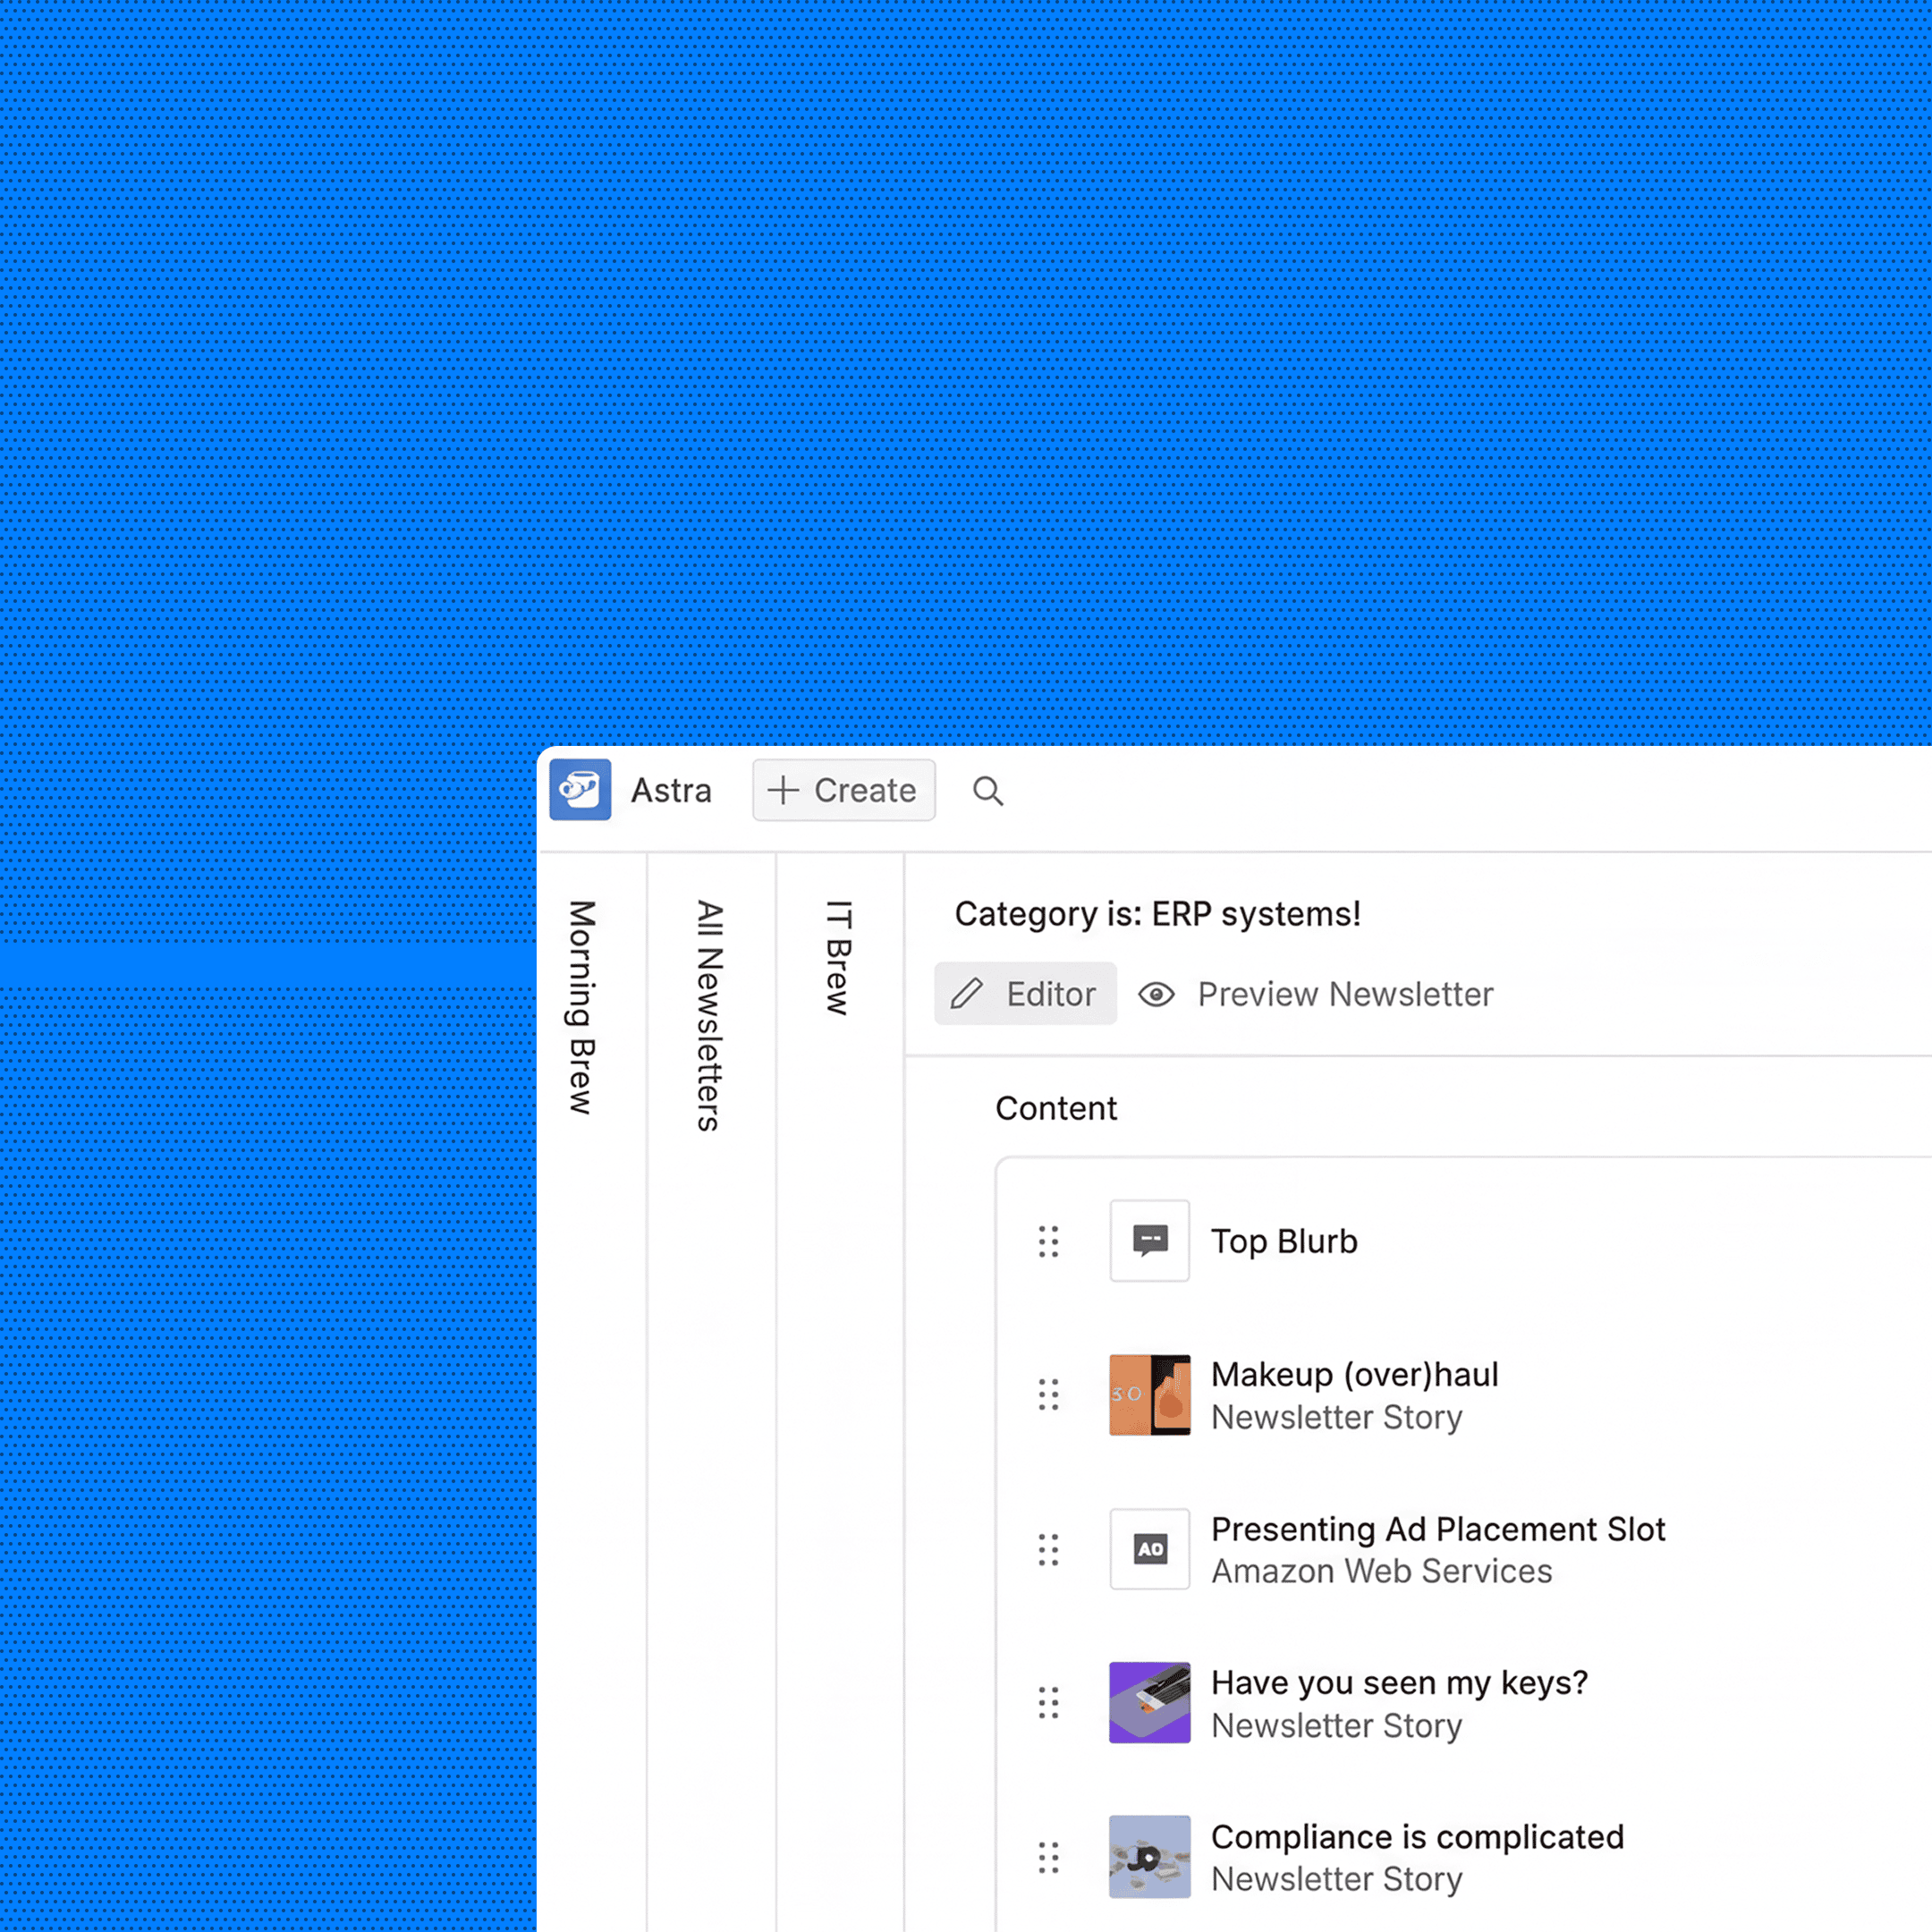Grab drag handle beside Makeup (over)haul
This screenshot has height=1932, width=1932.
[1048, 1394]
